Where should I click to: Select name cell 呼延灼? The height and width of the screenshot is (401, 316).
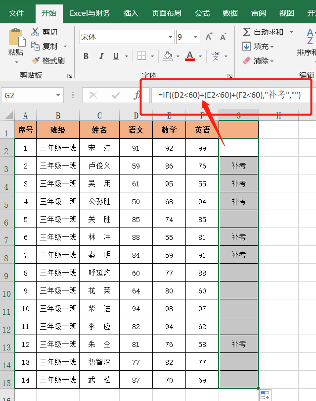point(99,273)
